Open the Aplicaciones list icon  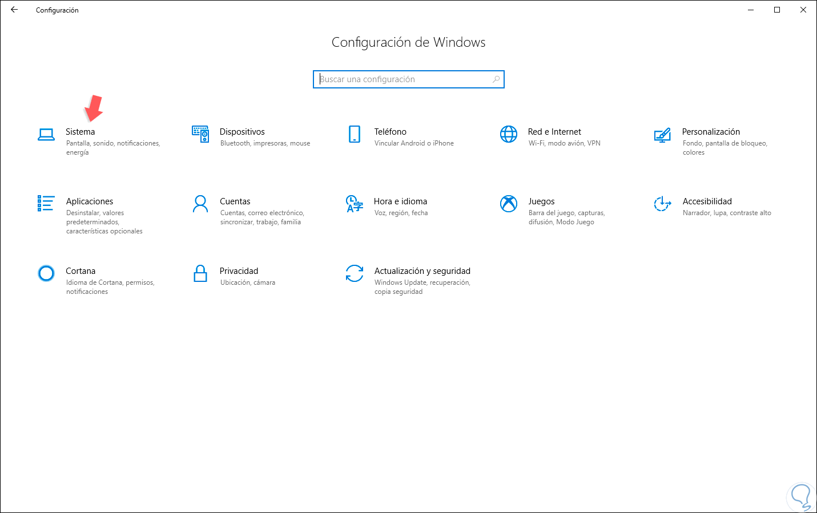(46, 203)
